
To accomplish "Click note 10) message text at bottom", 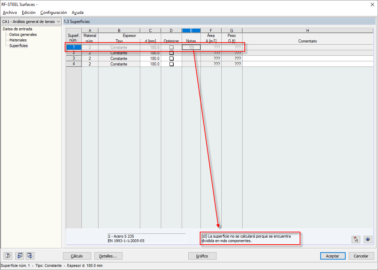I will click(246, 238).
